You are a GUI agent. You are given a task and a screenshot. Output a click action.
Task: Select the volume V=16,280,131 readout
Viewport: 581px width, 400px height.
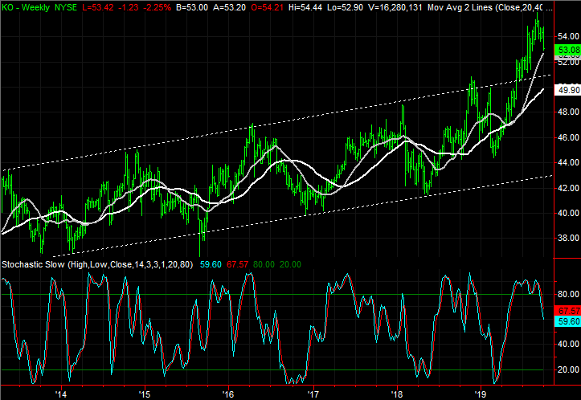tap(395, 7)
